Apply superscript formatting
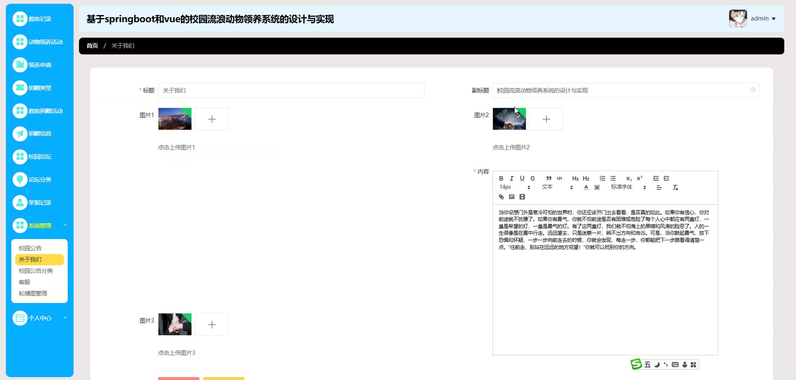The width and height of the screenshot is (796, 380). tap(640, 178)
